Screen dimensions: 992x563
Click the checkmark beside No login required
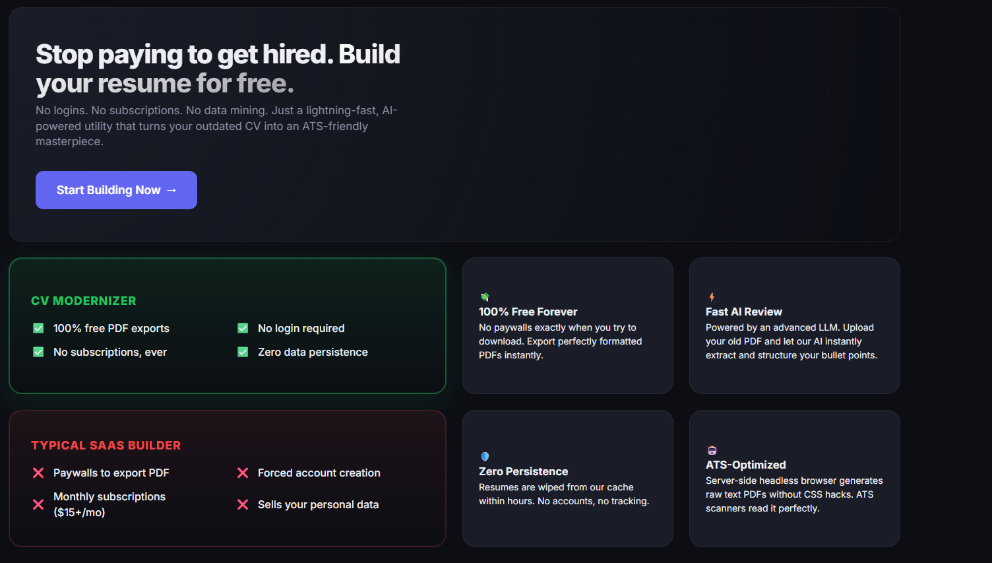(243, 328)
